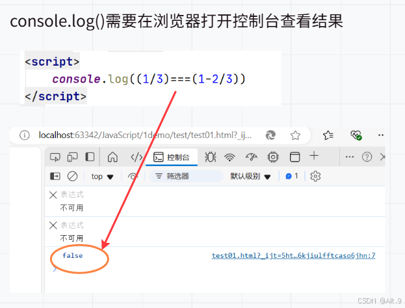Open the Network wifi icon tab
Viewport: 405px width, 308px height.
coord(229,157)
